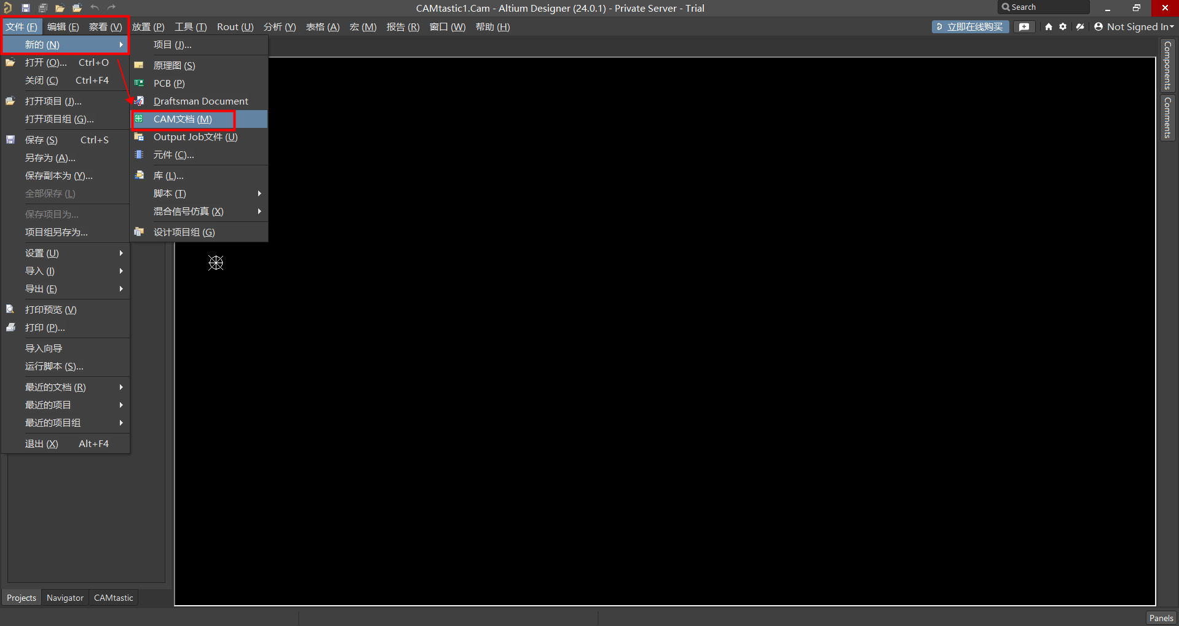Click the Panels button
This screenshot has height=626, width=1179.
[x=1161, y=618]
